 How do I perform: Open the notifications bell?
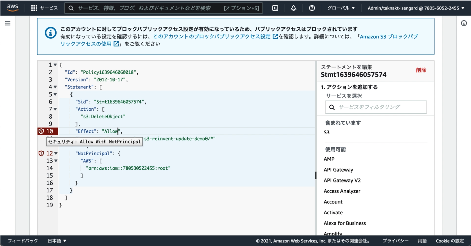tap(293, 8)
